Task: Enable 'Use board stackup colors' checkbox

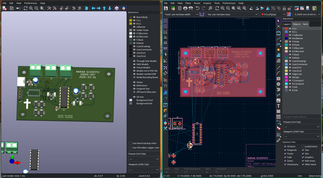Action: pos(130,143)
